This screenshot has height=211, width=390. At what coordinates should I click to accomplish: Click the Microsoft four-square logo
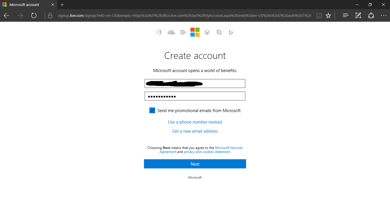pos(195,32)
